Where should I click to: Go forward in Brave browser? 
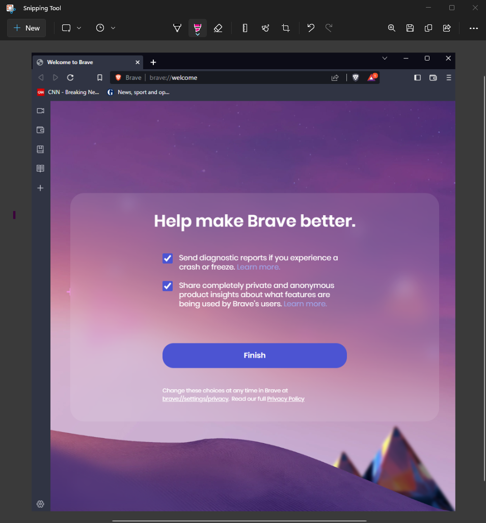pyautogui.click(x=56, y=78)
